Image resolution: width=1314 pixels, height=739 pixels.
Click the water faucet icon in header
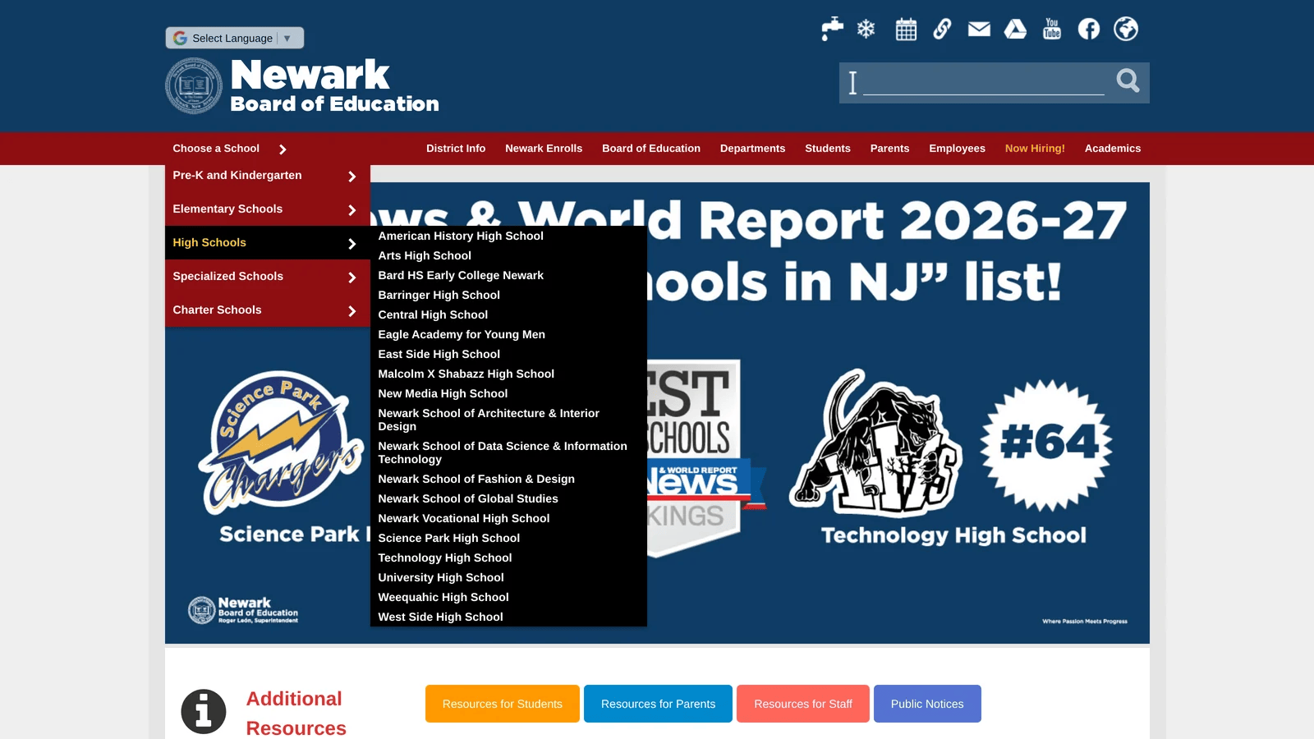click(x=832, y=30)
